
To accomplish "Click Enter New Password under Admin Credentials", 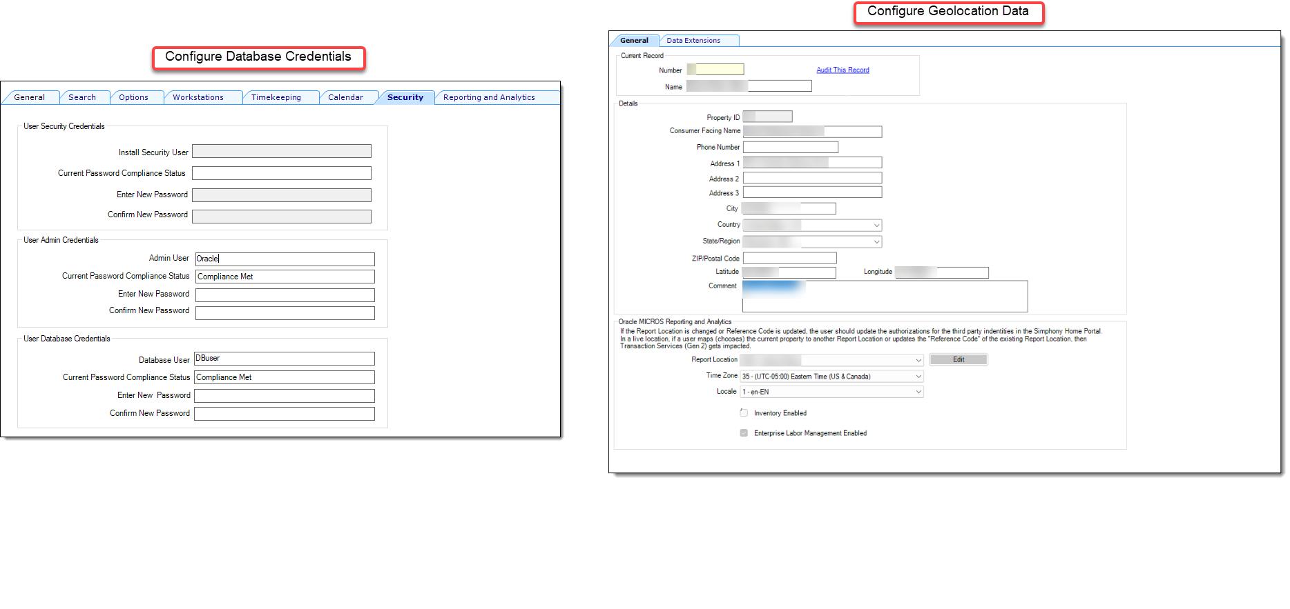I will coord(285,295).
